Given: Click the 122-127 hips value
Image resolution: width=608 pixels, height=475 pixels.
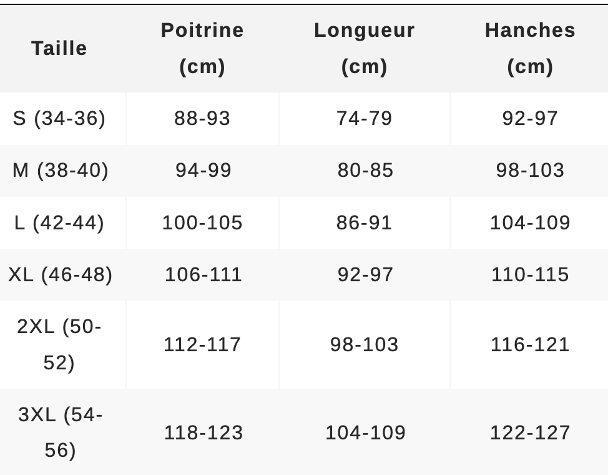Looking at the screenshot, I should tap(530, 432).
